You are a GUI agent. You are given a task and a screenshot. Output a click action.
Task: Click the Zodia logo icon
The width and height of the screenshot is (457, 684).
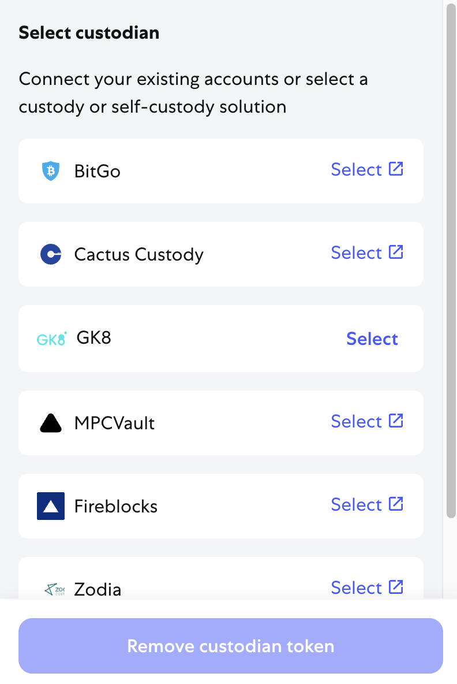[54, 589]
